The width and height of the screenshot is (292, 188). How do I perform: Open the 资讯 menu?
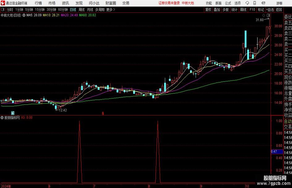(x=66, y=3)
